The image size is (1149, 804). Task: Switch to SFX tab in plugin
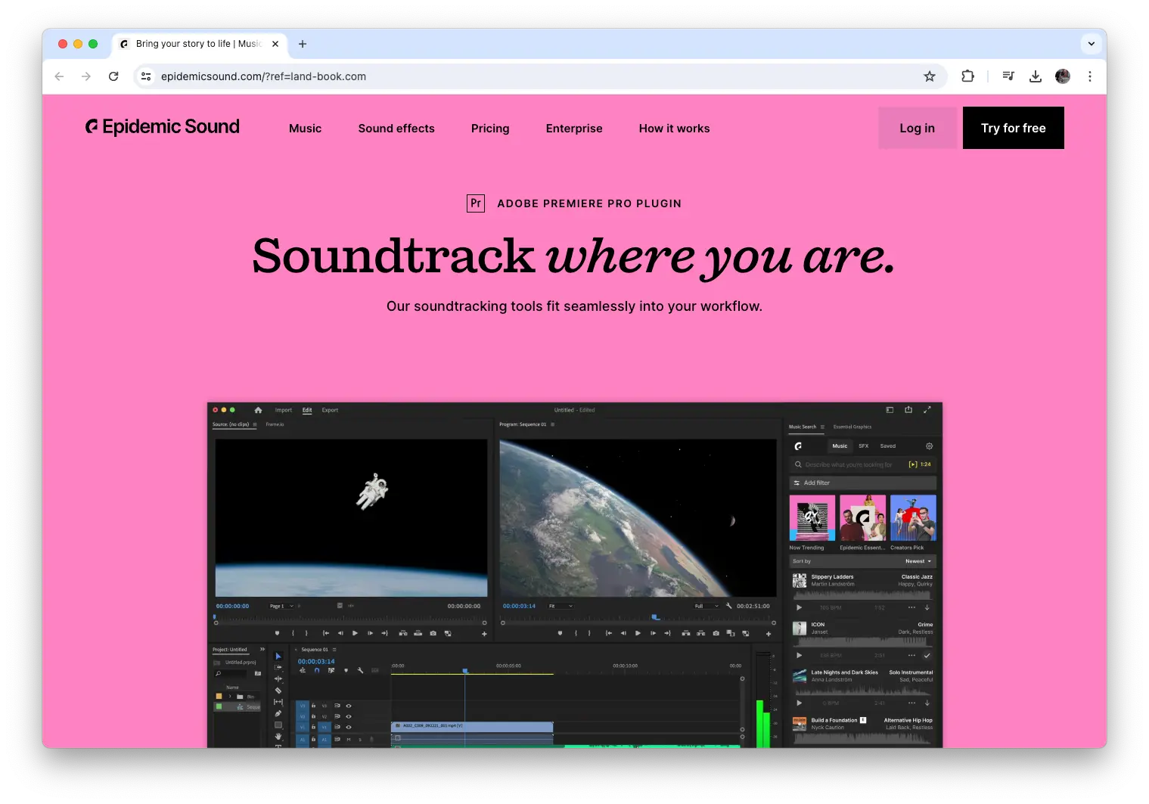863,446
